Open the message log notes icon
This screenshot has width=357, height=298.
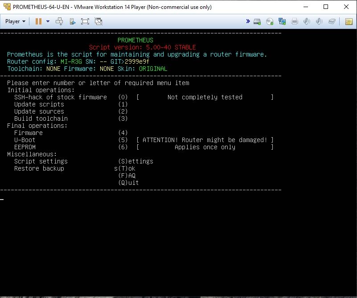click(x=349, y=22)
